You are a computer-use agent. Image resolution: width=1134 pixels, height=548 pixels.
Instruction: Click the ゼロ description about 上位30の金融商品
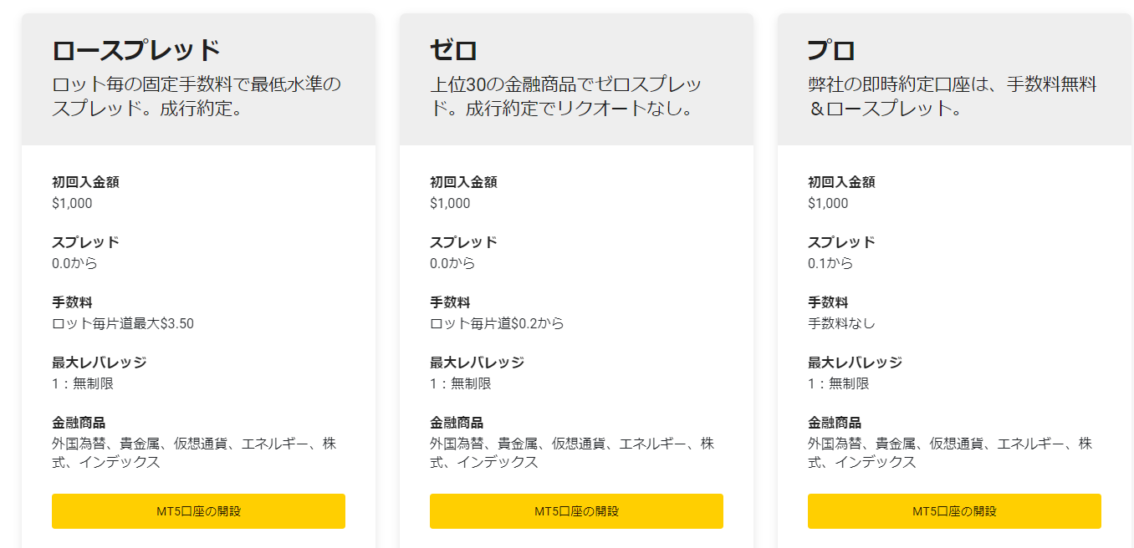[x=566, y=96]
